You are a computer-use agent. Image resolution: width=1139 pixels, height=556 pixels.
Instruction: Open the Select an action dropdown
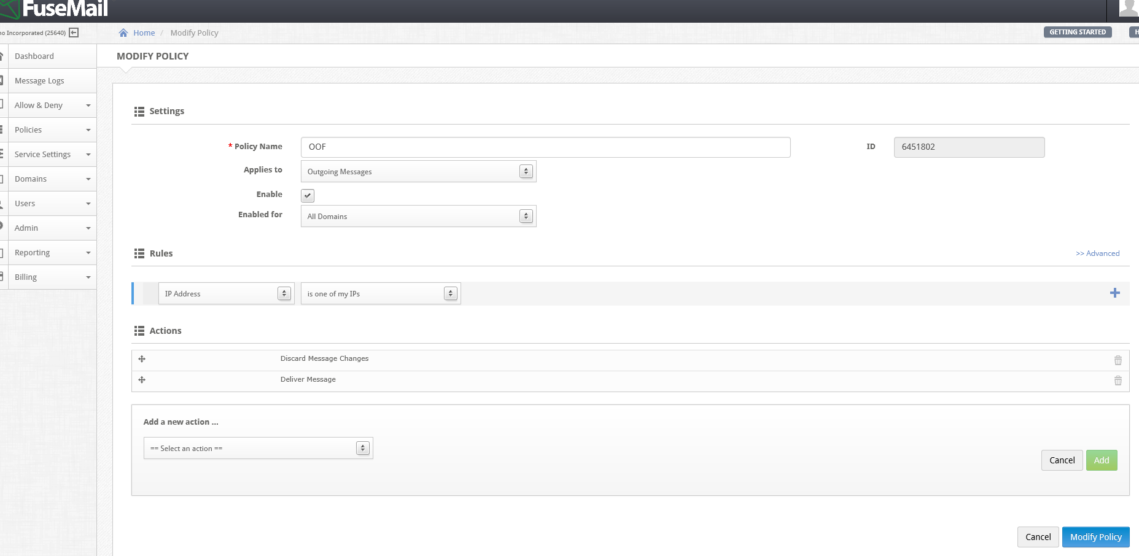258,449
